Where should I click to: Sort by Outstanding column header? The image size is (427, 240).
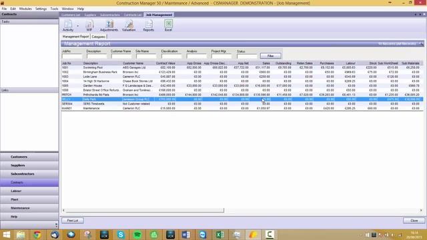(283, 63)
